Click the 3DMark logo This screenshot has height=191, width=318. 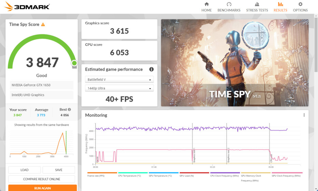27,6
